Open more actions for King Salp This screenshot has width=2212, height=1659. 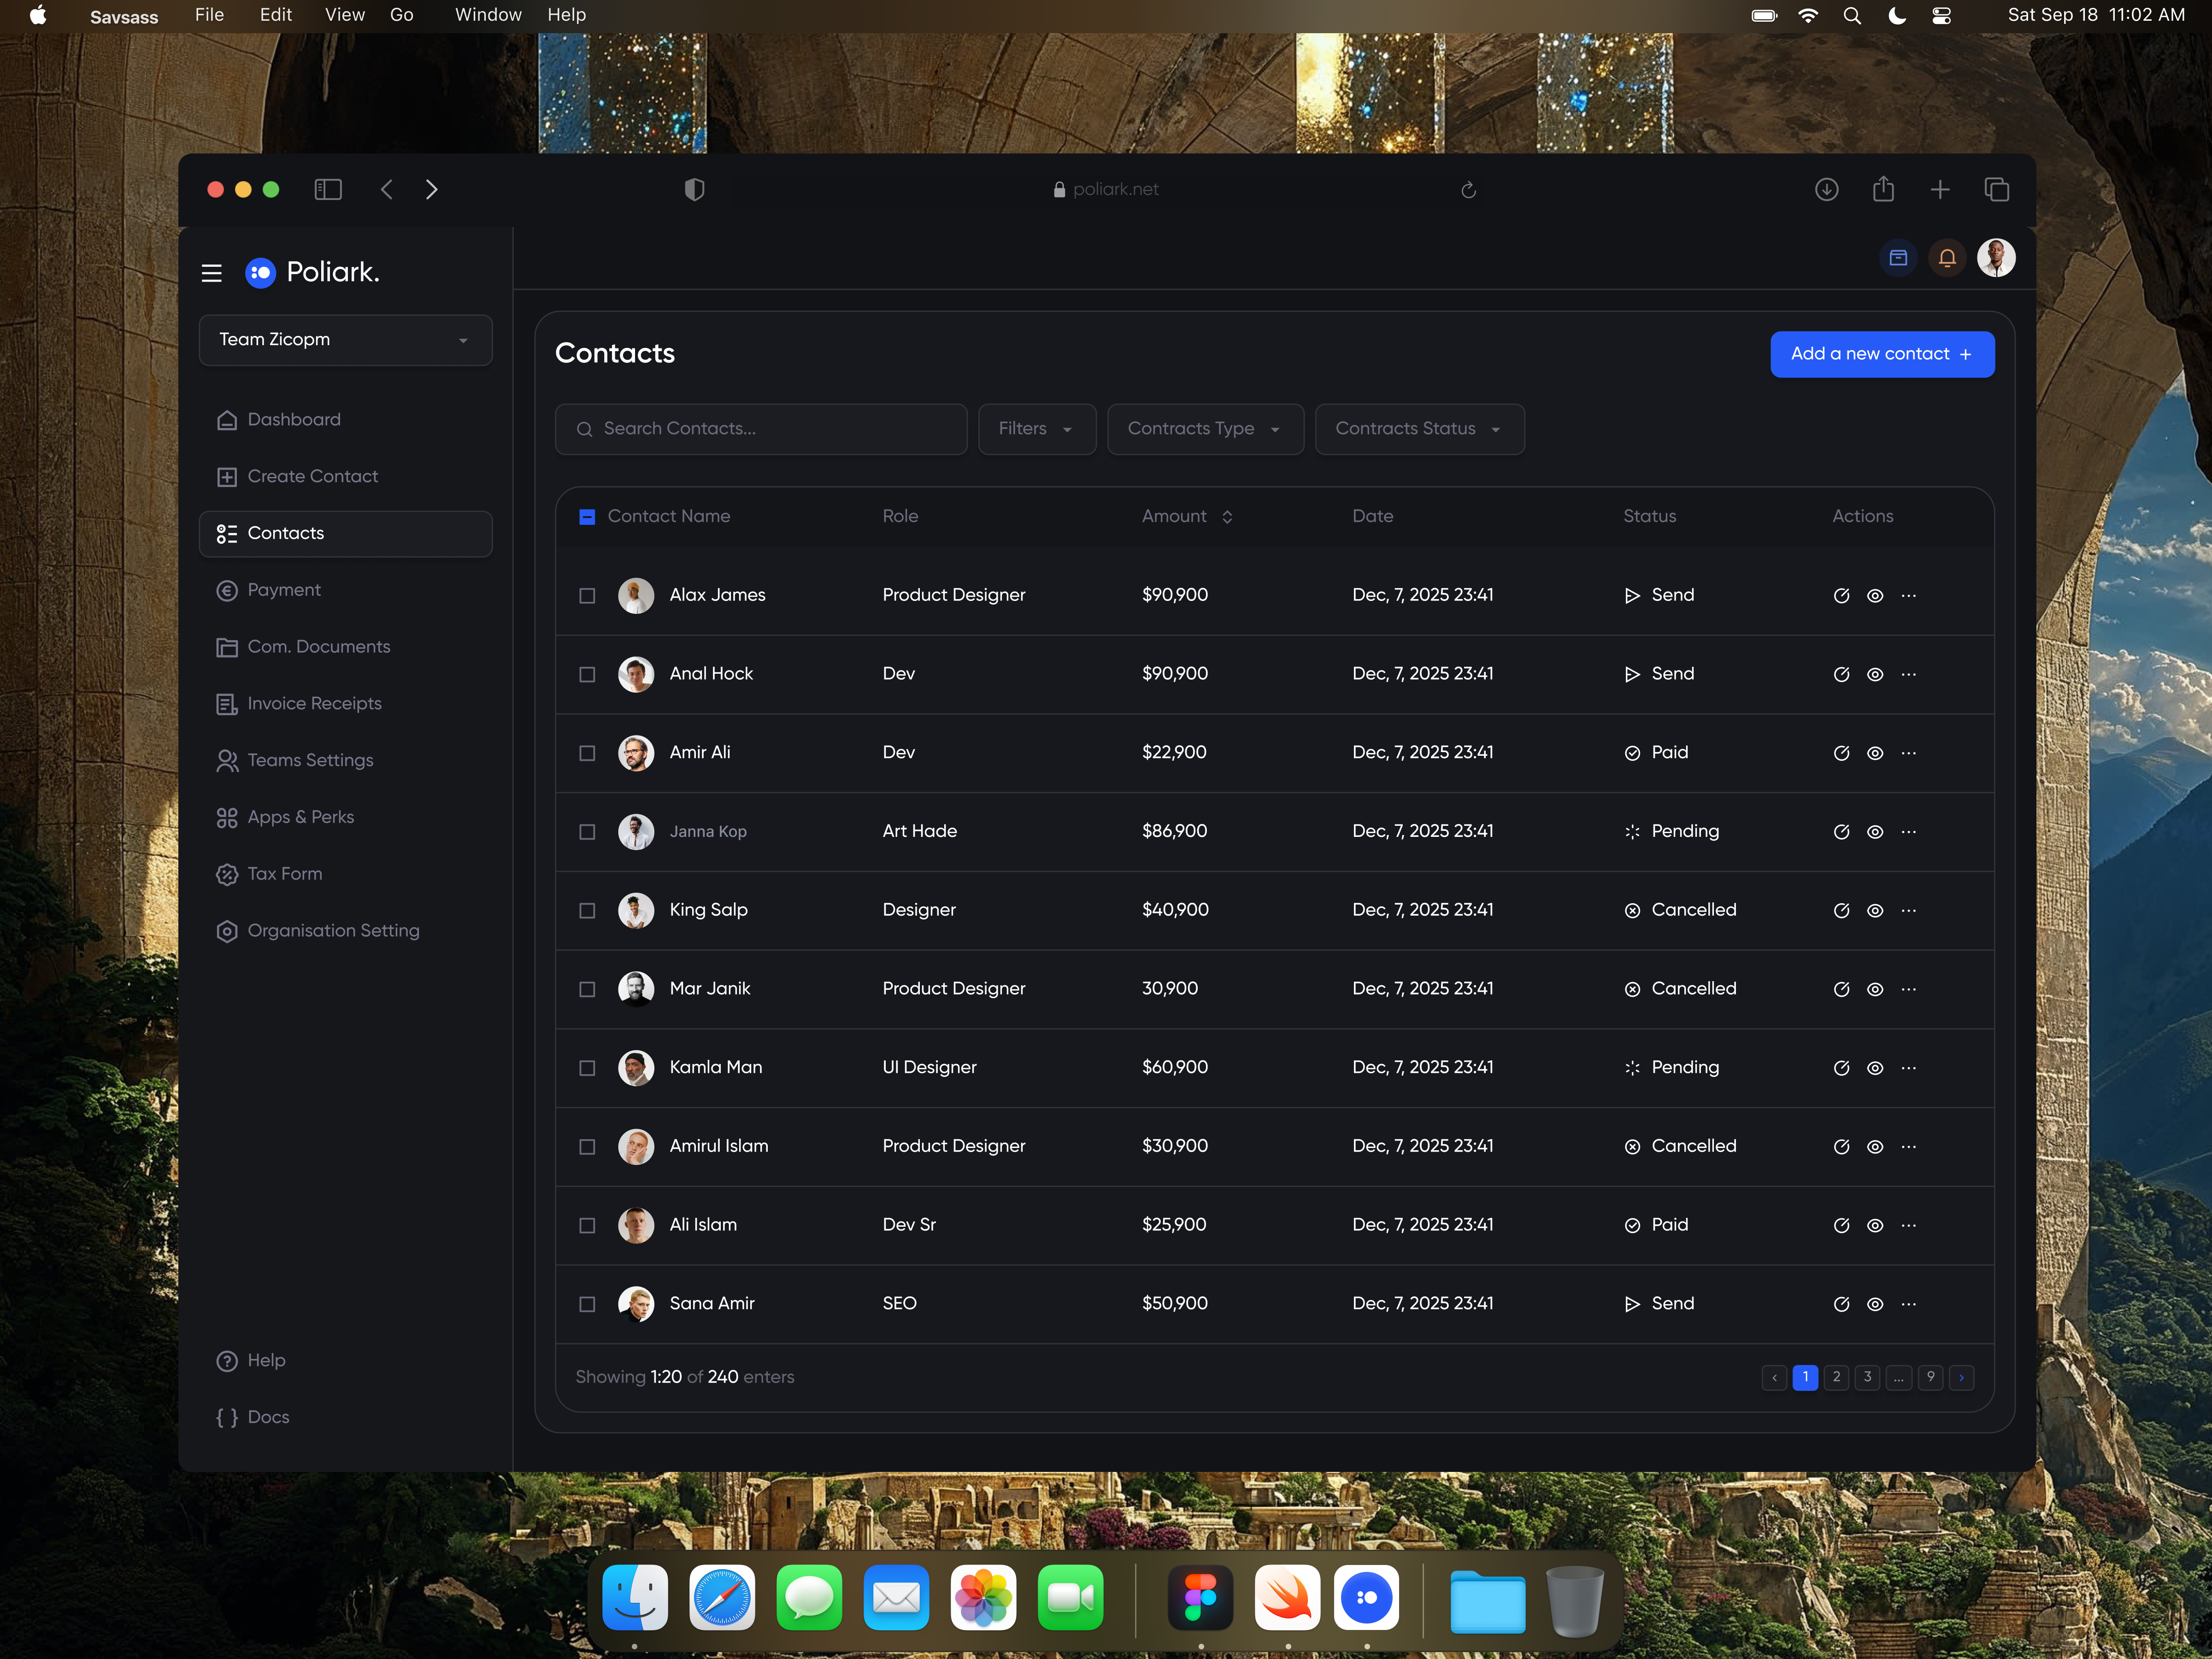point(1909,911)
